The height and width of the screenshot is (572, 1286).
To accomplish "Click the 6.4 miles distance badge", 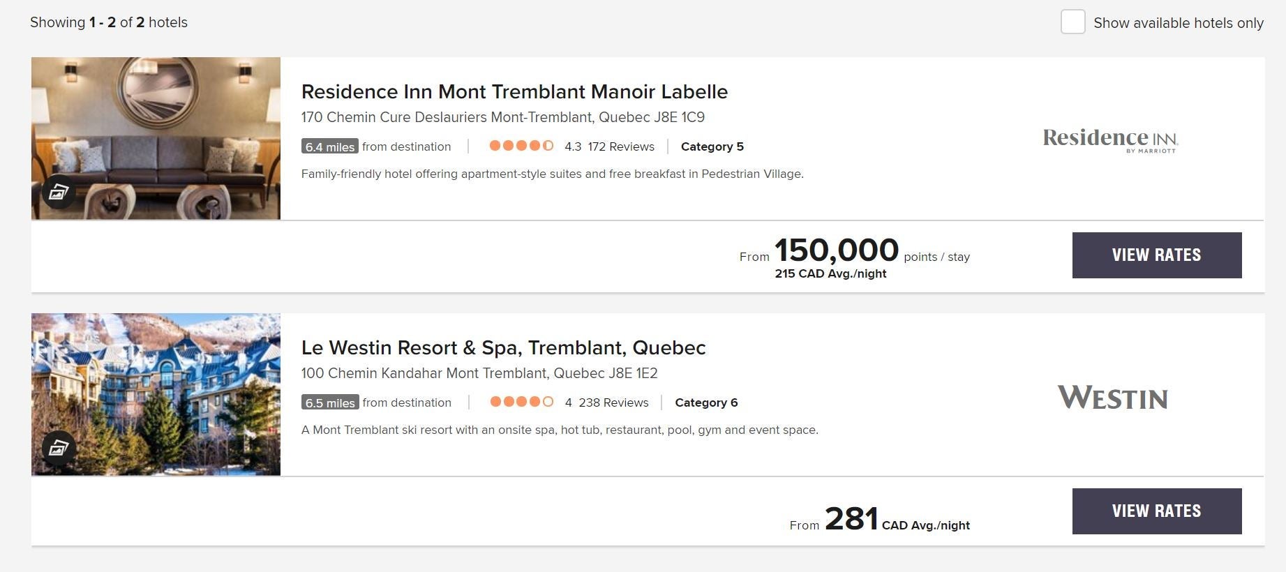I will tap(330, 146).
